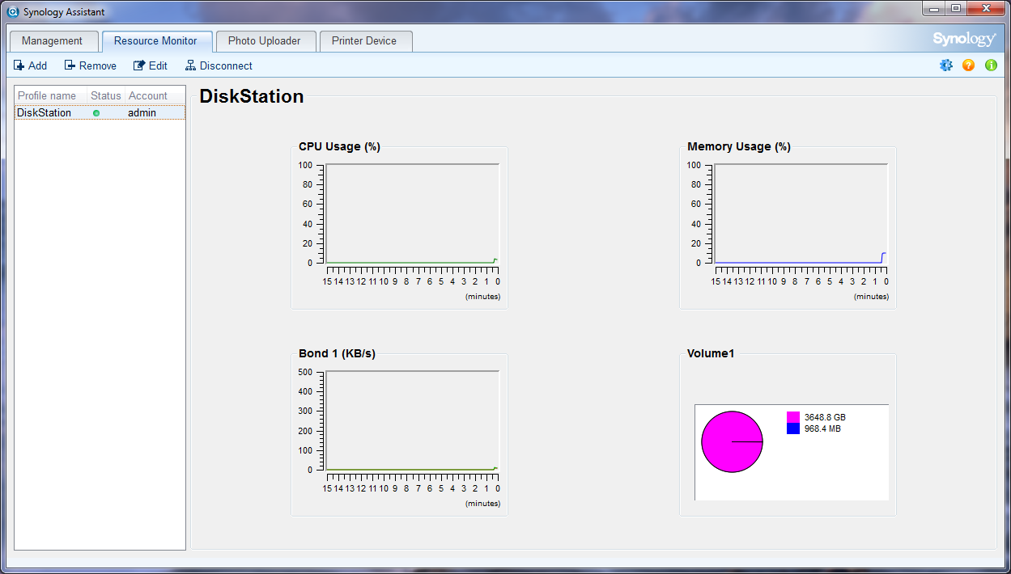The height and width of the screenshot is (574, 1011).
Task: Click the magenta 3648.8 GB legend swatch
Action: coord(793,417)
